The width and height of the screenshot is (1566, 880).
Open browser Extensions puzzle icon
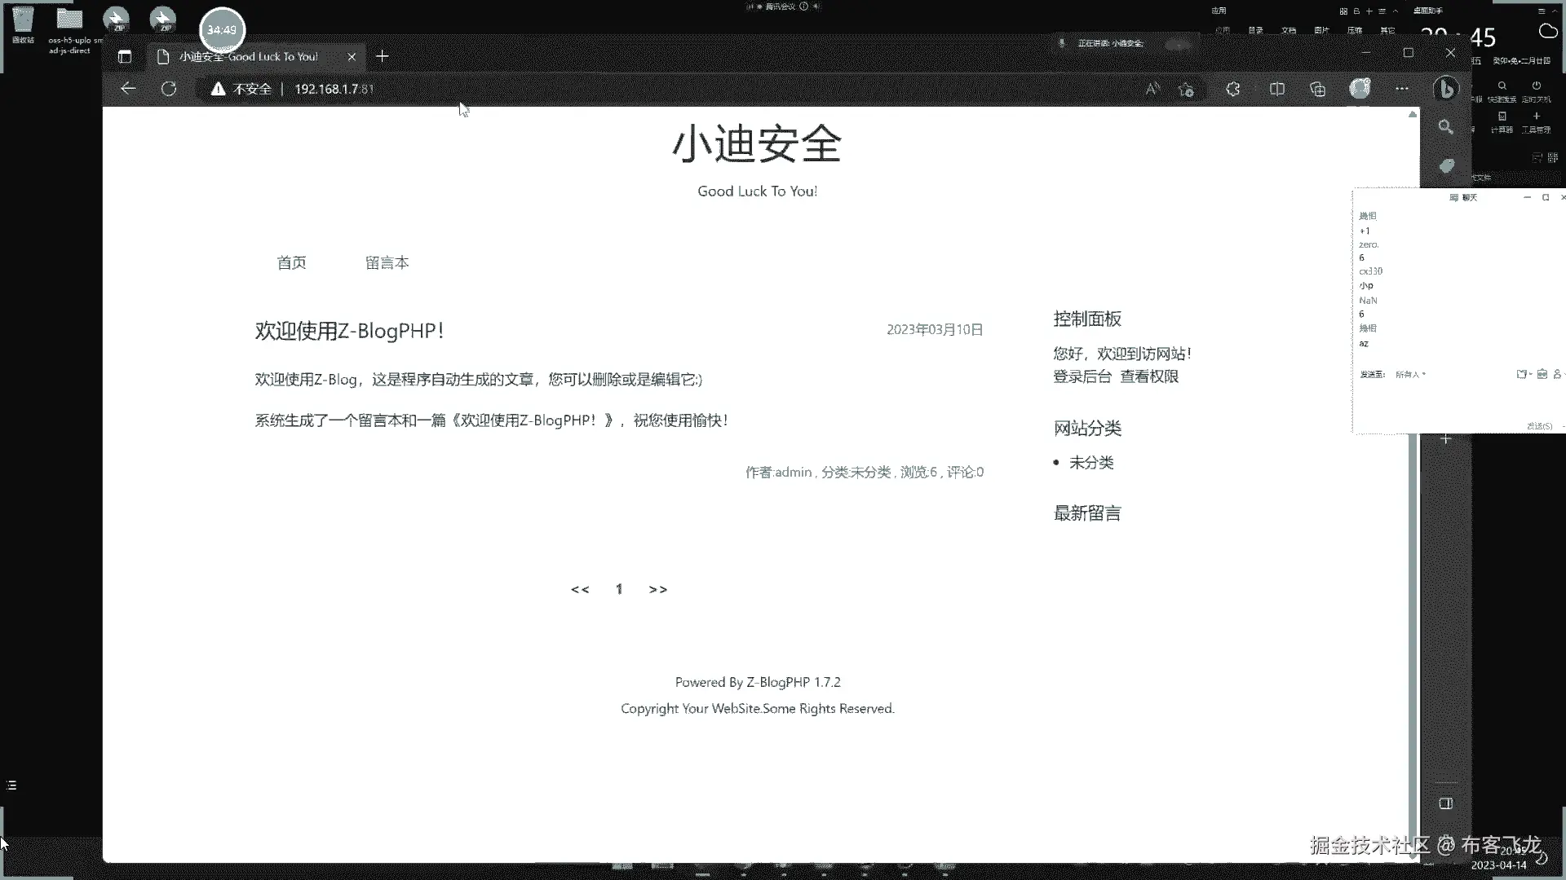point(1233,89)
